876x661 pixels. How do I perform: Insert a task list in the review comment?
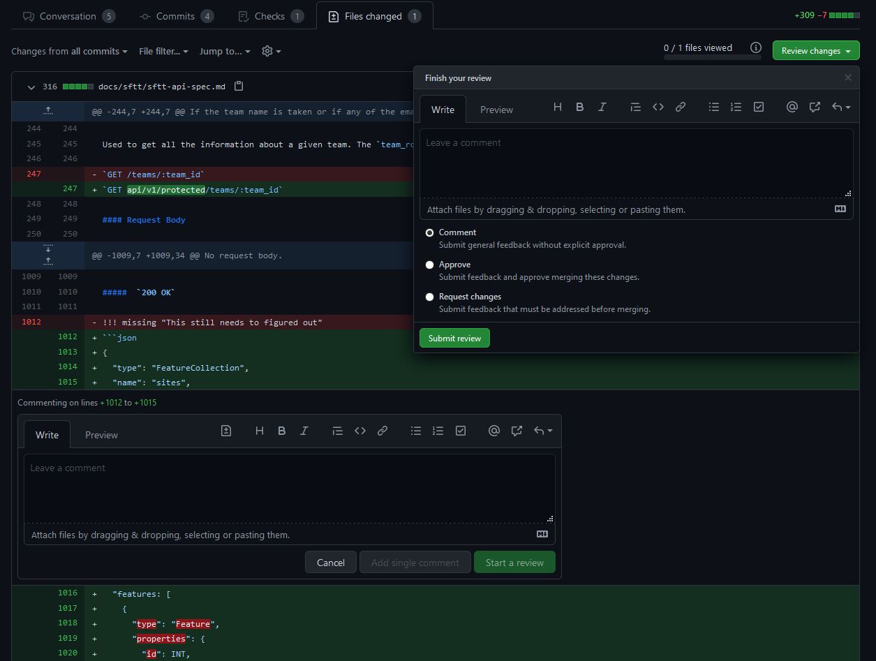pyautogui.click(x=758, y=107)
